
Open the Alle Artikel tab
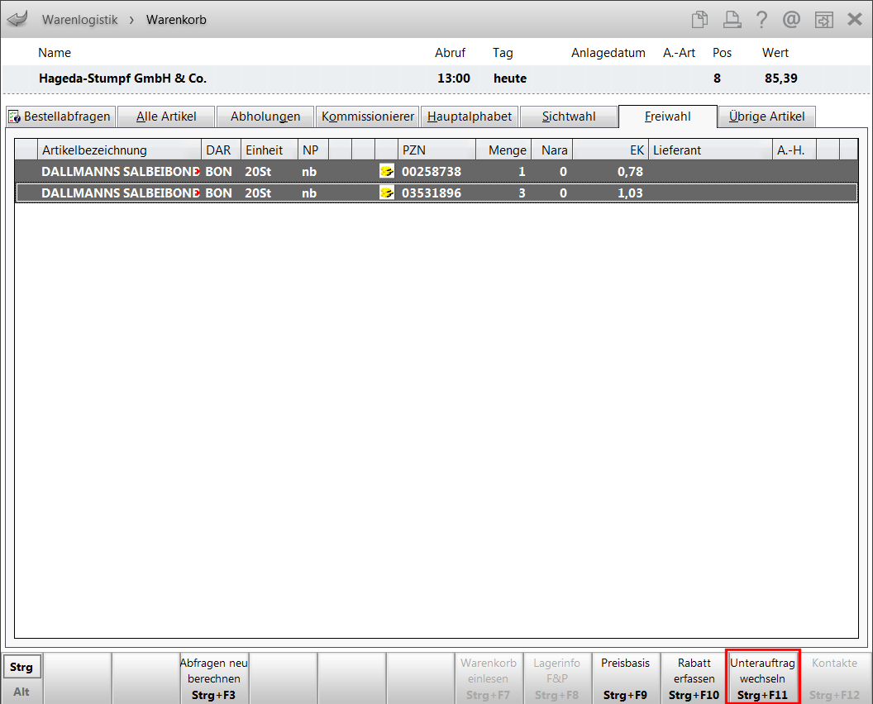(x=166, y=117)
